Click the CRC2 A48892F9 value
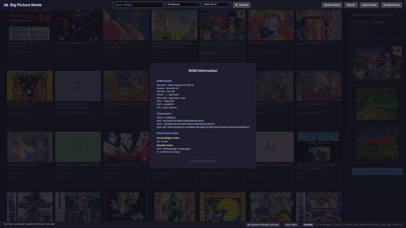Screen dimensions: 406x228 pyautogui.click(x=169, y=104)
